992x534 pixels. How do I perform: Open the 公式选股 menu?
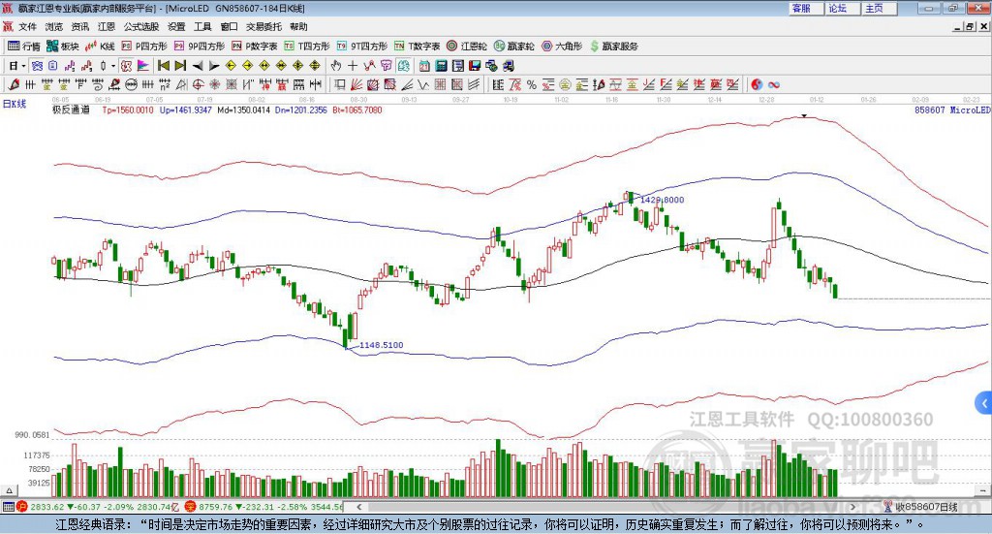tap(141, 26)
